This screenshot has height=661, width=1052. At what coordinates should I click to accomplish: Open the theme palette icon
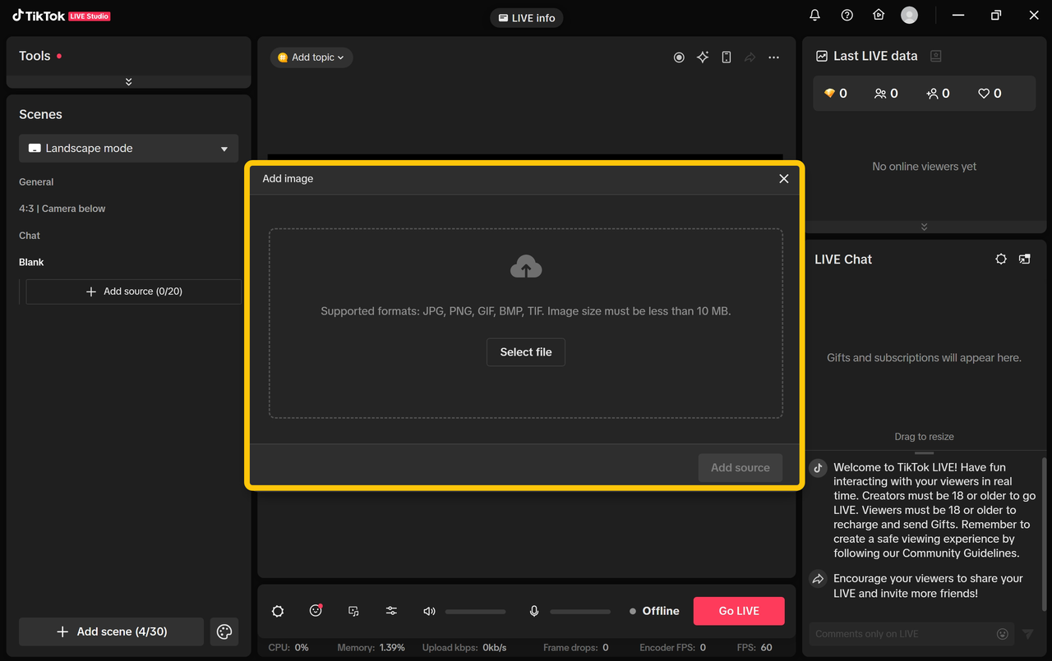click(224, 631)
